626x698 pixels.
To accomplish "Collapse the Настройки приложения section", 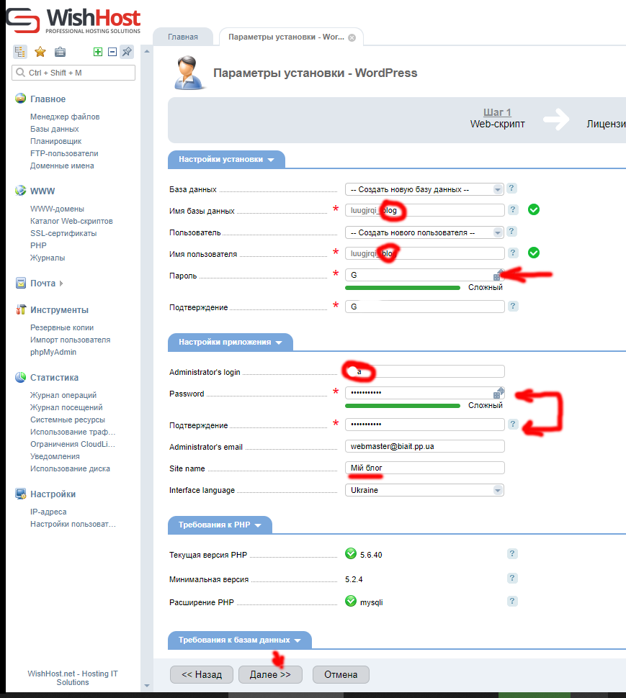I will 231,343.
